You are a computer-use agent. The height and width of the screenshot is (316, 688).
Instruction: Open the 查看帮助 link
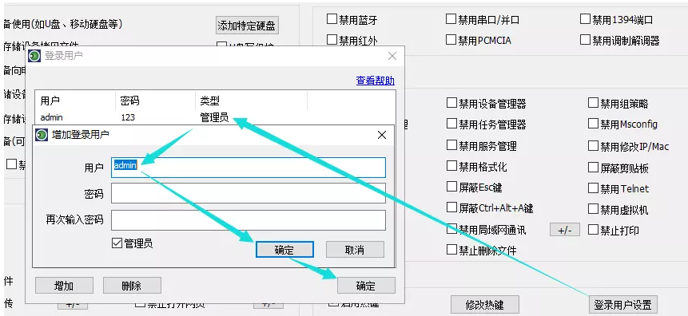[x=375, y=81]
